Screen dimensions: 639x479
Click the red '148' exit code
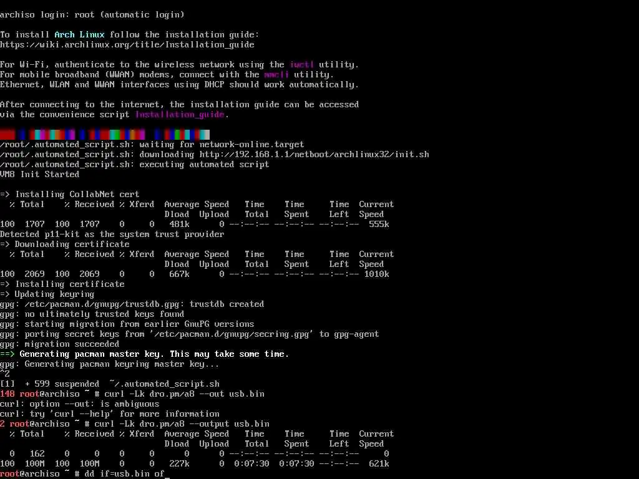tap(7, 394)
